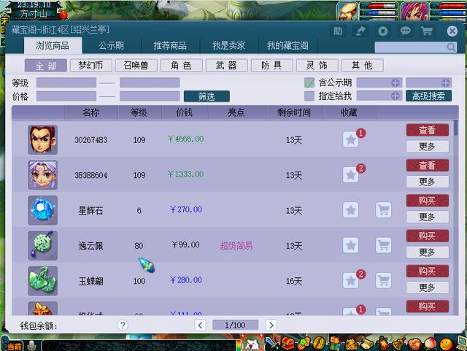Image resolution: width=467 pixels, height=351 pixels.
Task: Favorite the 逸云佩 item star
Action: (x=350, y=245)
